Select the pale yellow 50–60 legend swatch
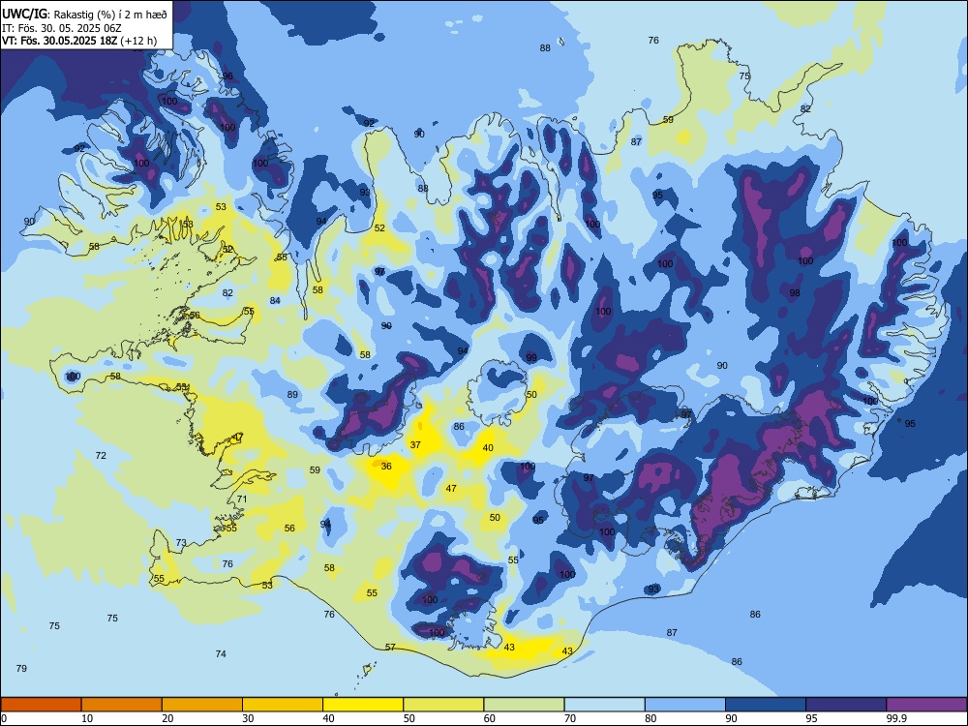Viewport: 968px width, 726px height. [443, 705]
